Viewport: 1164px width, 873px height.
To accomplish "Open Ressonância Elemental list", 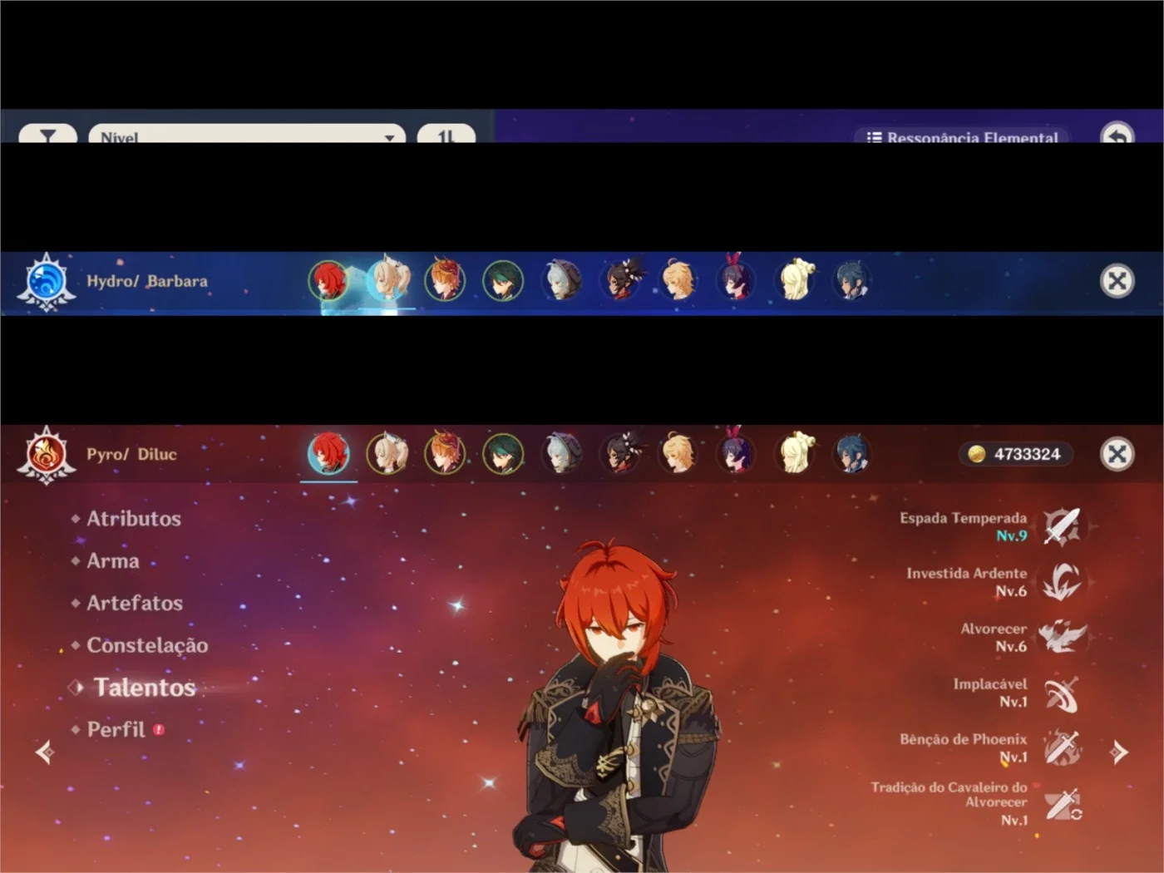I will pyautogui.click(x=963, y=136).
